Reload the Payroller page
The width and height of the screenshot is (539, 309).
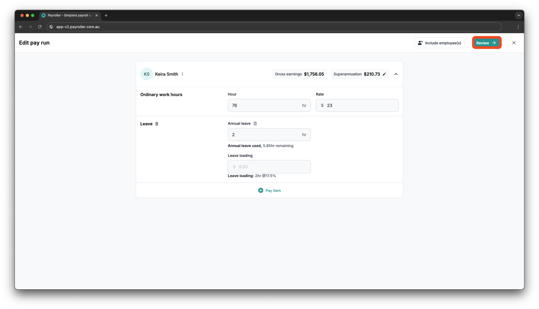tap(40, 27)
